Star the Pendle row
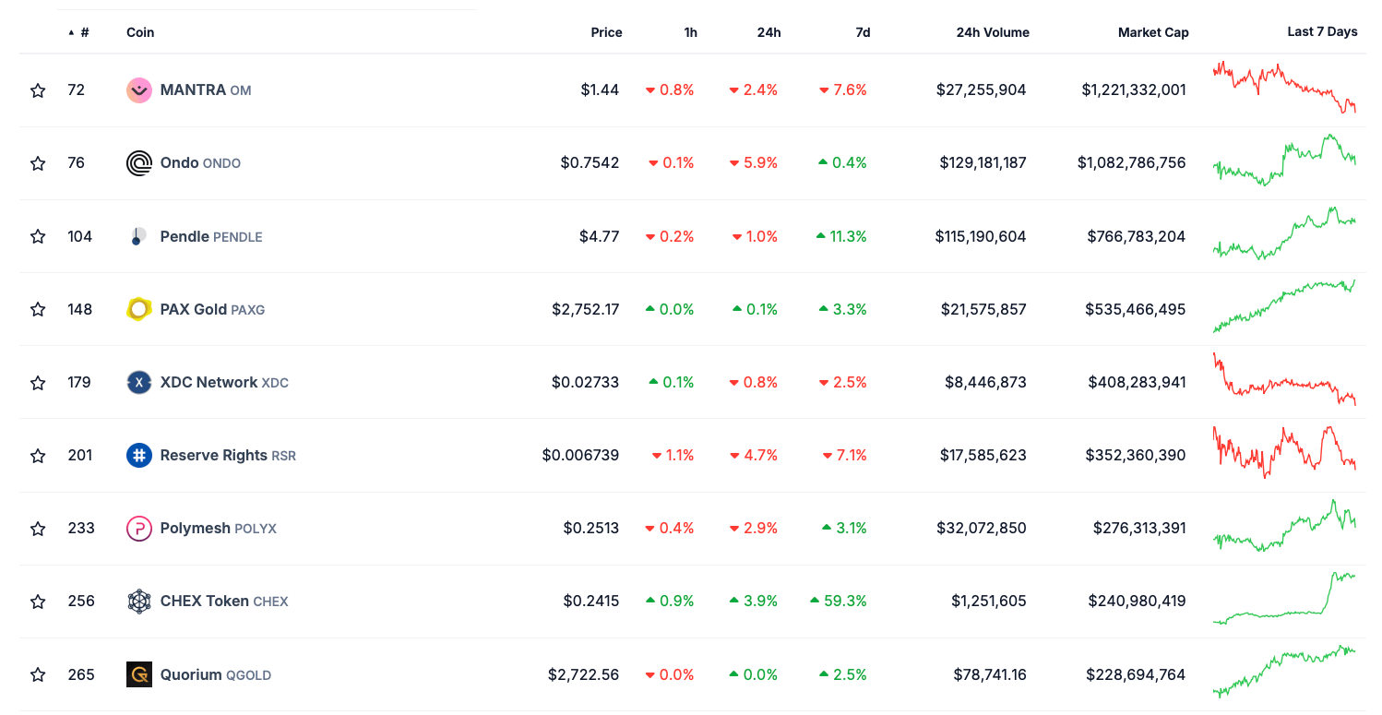1382x715 pixels. (x=38, y=236)
